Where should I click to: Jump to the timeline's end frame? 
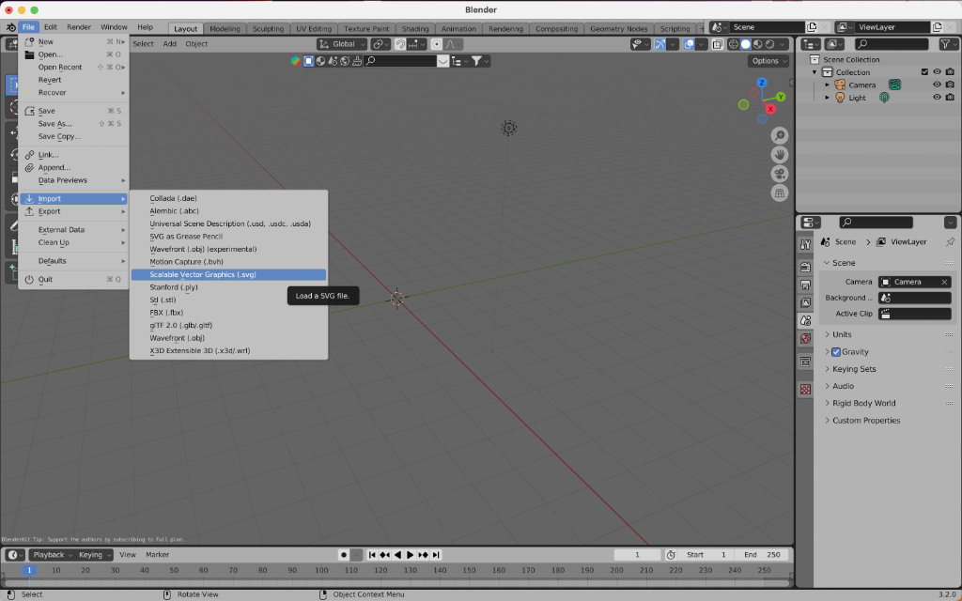pos(435,555)
